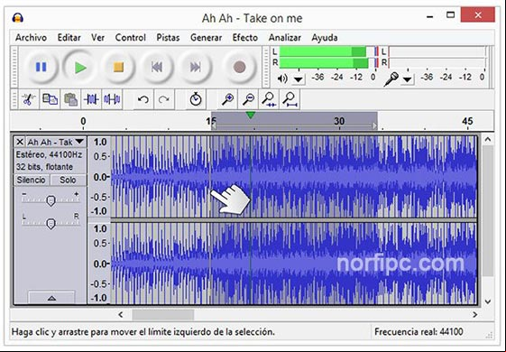Start playback with the green Play button
Image resolution: width=506 pixels, height=352 pixels.
[79, 67]
